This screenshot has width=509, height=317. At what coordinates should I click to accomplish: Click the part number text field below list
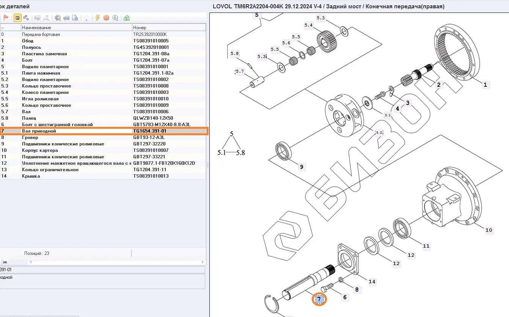click(102, 270)
